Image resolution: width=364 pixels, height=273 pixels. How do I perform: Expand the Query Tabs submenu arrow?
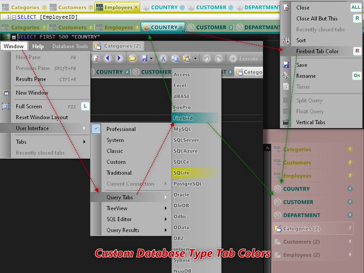pyautogui.click(x=166, y=197)
